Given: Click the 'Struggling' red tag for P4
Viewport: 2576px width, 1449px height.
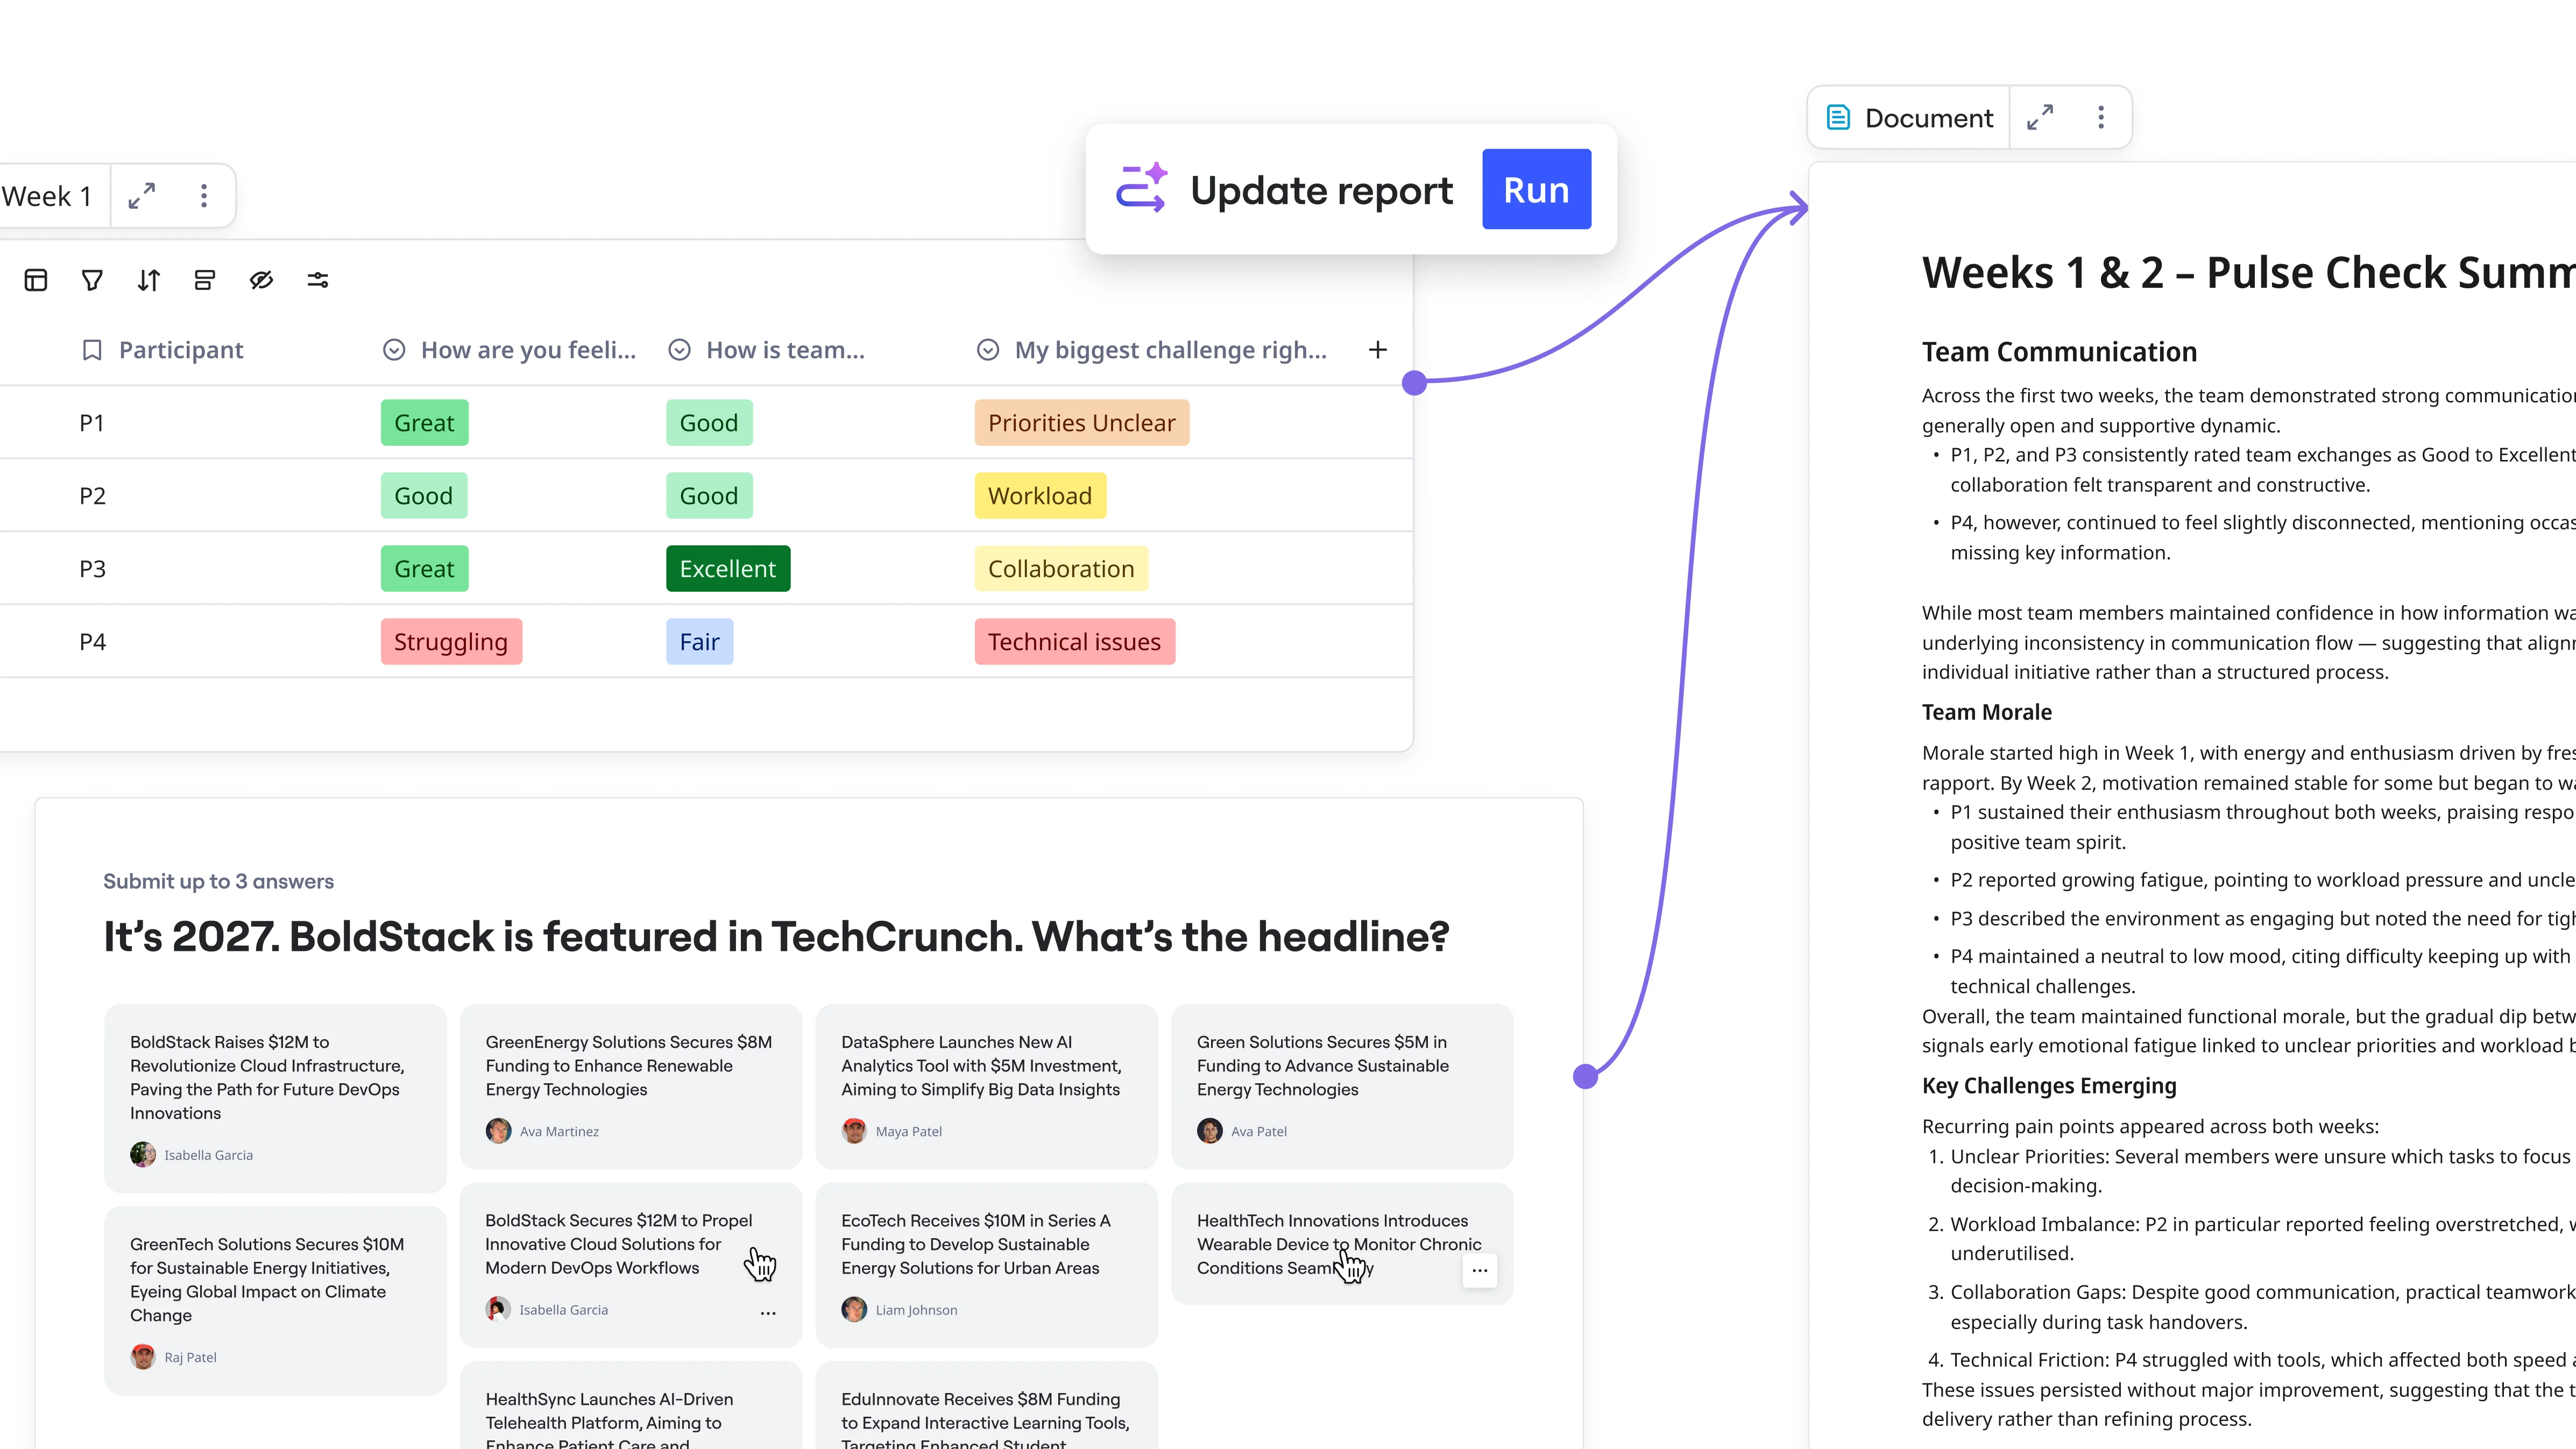Looking at the screenshot, I should click(x=451, y=642).
